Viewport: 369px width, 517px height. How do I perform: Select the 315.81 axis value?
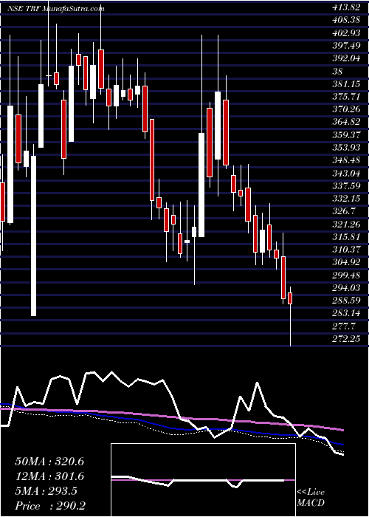point(346,236)
